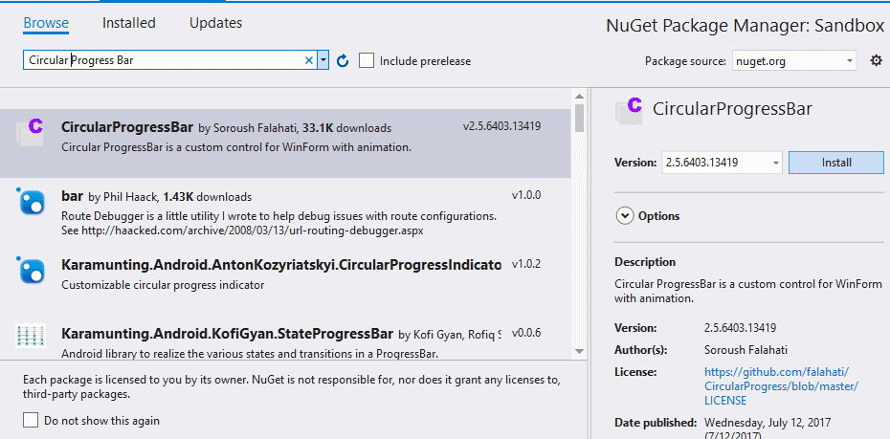
Task: Open the Package source dropdown
Action: pyautogui.click(x=795, y=60)
